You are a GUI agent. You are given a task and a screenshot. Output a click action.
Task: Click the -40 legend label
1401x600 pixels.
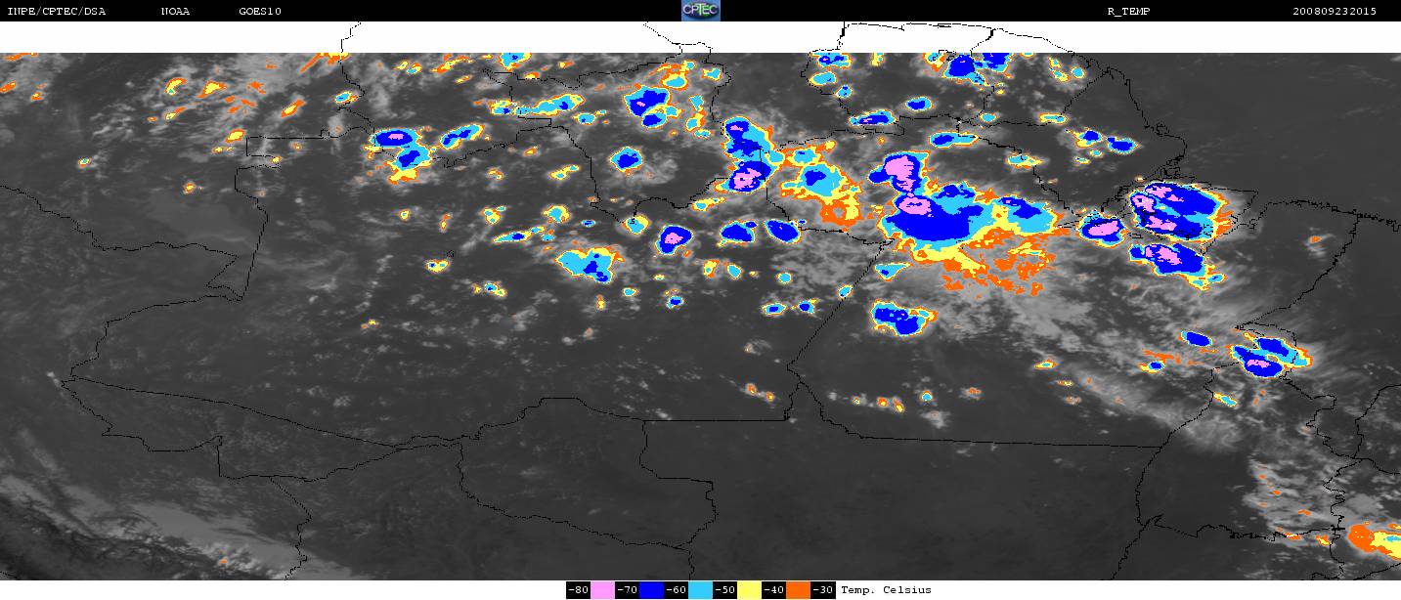pyautogui.click(x=773, y=590)
